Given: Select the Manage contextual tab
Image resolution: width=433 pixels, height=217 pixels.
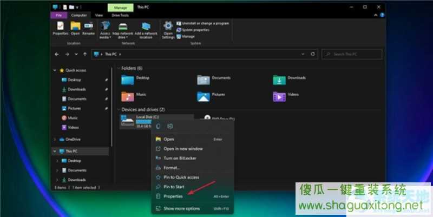Looking at the screenshot, I should pos(120,8).
